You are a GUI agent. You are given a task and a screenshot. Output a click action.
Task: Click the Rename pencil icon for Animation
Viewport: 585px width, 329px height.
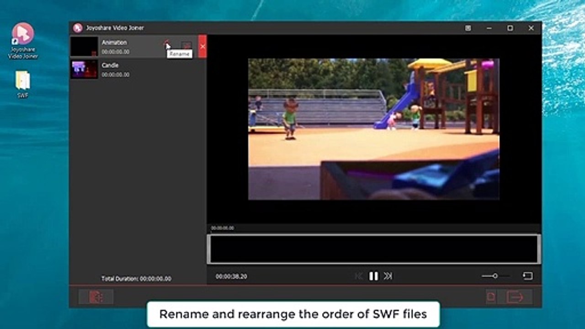(167, 44)
